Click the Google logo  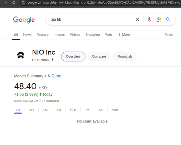24,20
